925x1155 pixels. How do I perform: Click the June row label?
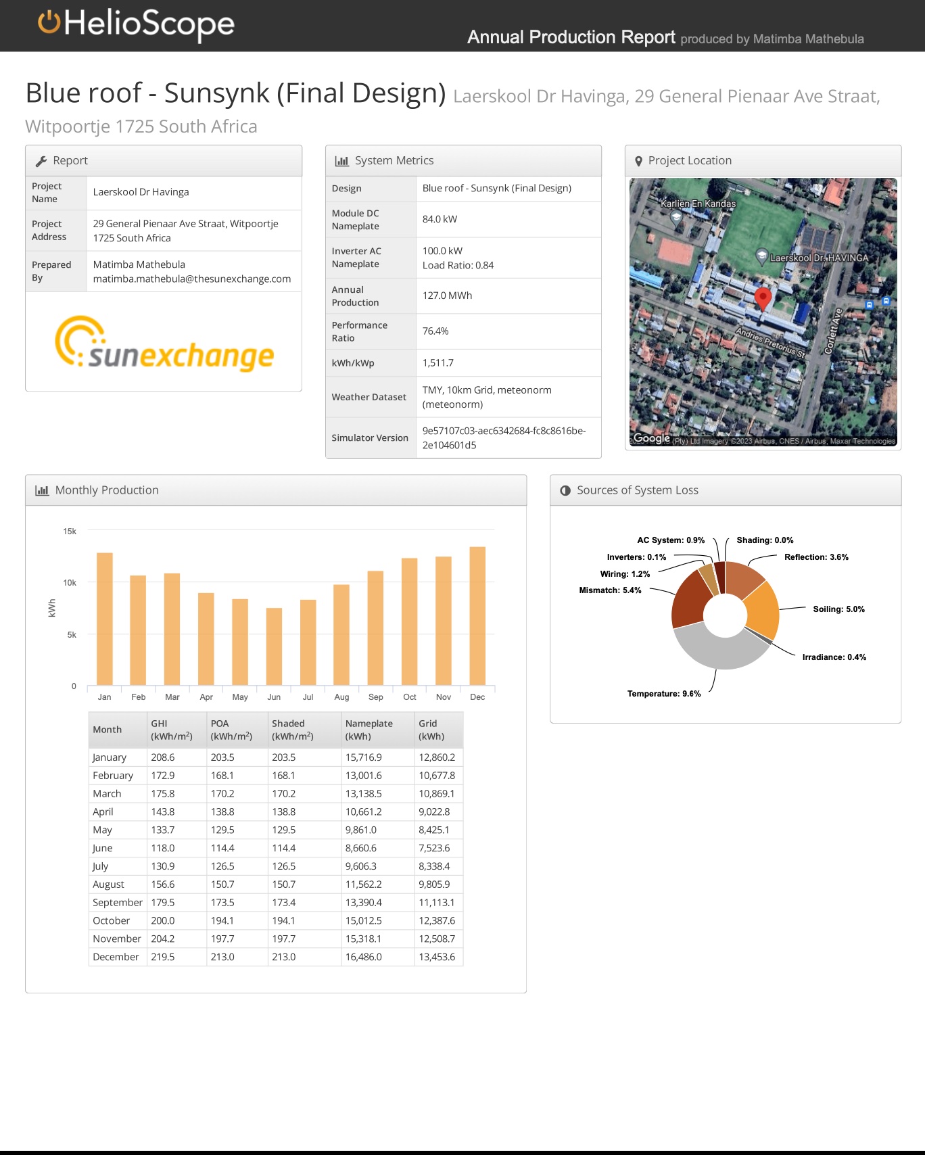coord(103,848)
